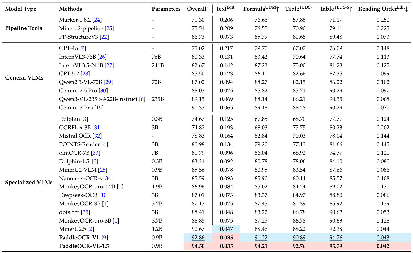This screenshot has width=413, height=253.
Task: Click reference 6 for Qwen3-VL-235B-A22B-Instruct
Action: 142,99
